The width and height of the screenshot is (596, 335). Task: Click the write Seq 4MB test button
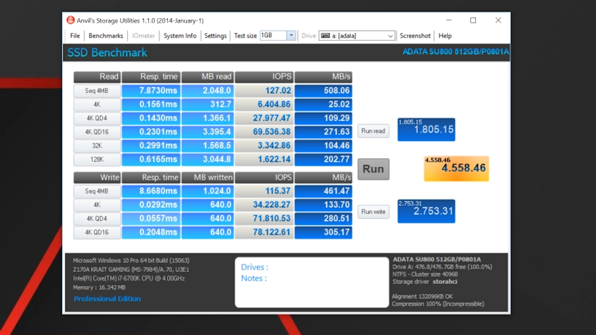coord(97,191)
